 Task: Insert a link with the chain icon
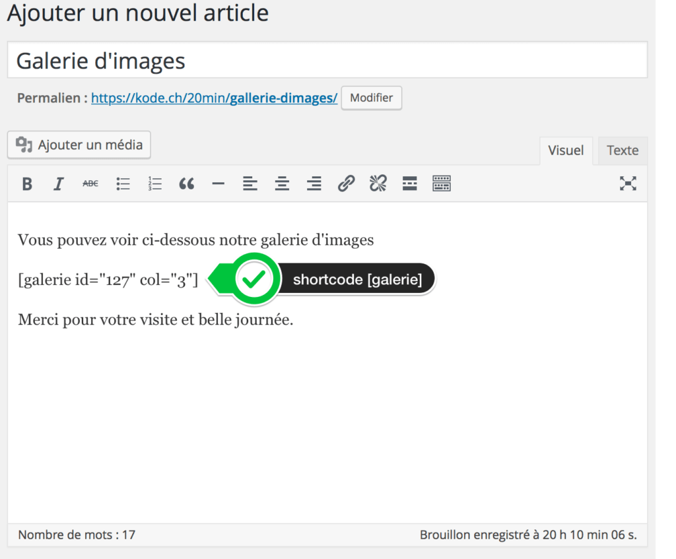tap(345, 183)
